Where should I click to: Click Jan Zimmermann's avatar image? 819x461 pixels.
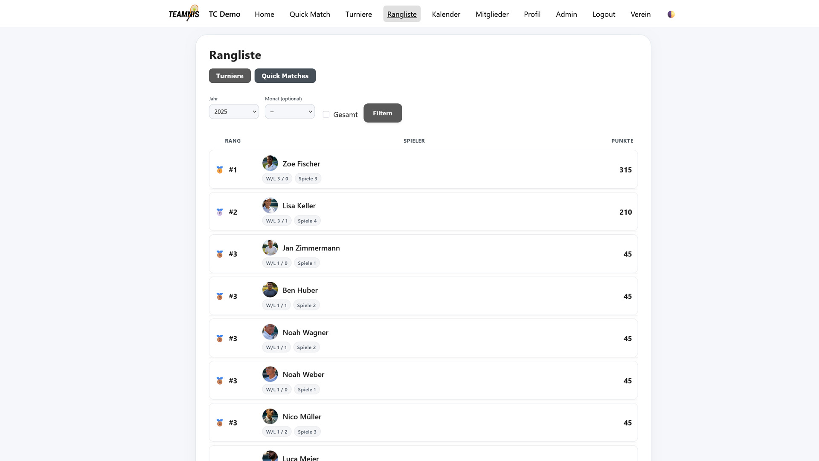click(x=270, y=248)
